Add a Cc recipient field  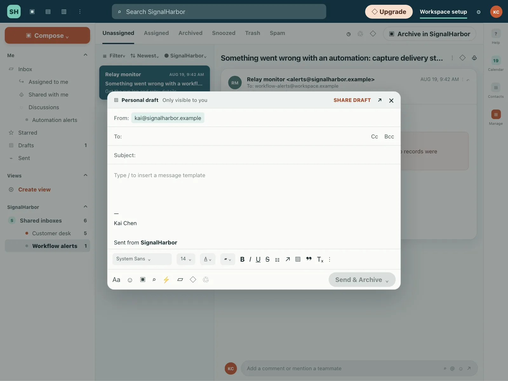point(375,137)
